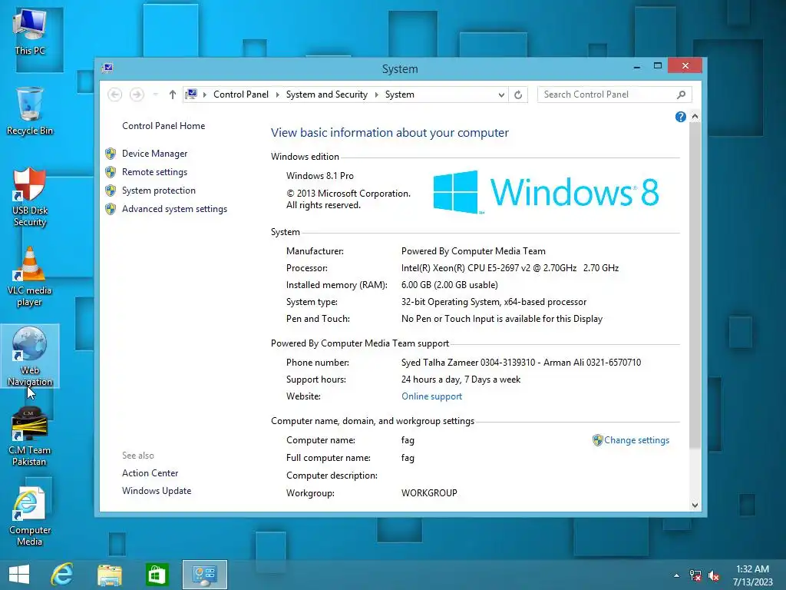
Task: Expand arrow after System and Security
Action: click(376, 94)
